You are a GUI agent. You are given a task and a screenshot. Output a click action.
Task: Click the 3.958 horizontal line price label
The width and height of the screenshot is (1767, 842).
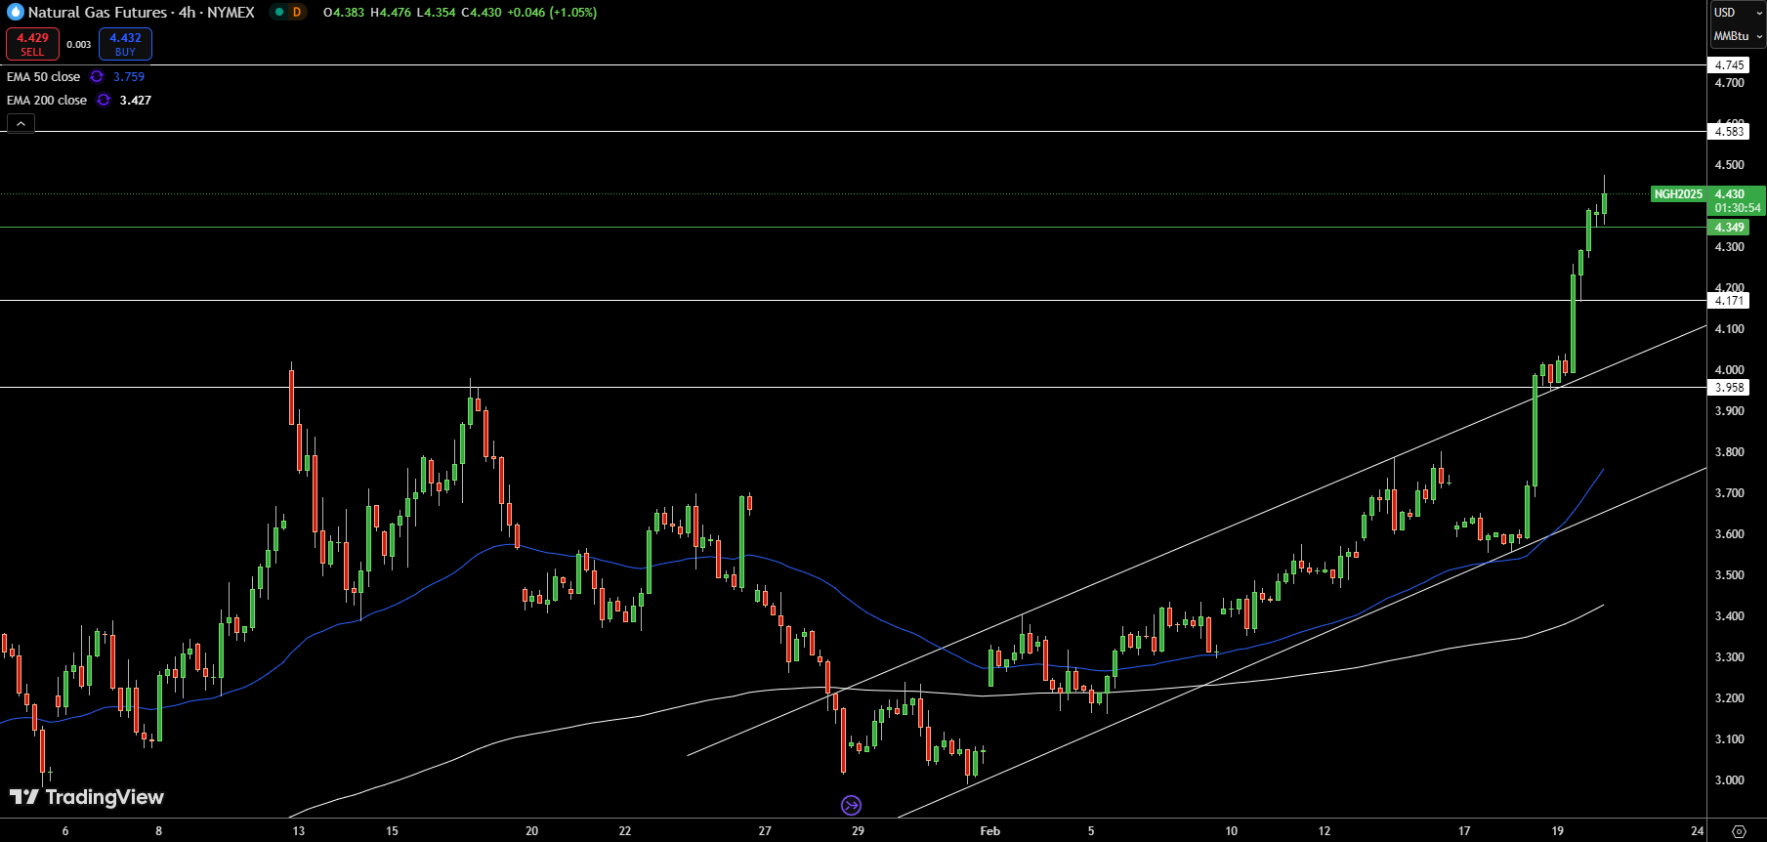[1729, 388]
